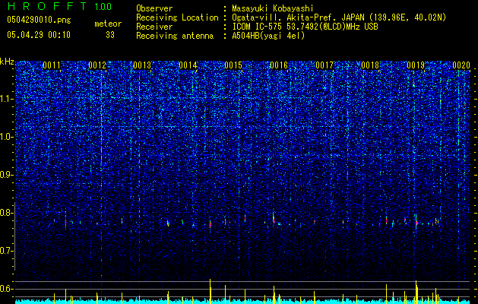Click the meteor count 33
This screenshot has height=304, width=478.
[x=110, y=35]
